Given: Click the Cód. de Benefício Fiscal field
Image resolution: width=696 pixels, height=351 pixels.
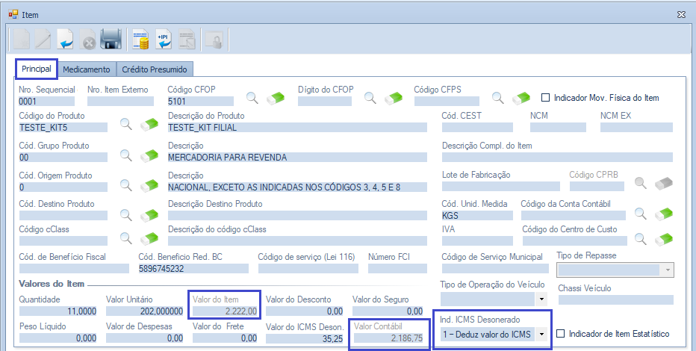Looking at the screenshot, I should tap(74, 268).
